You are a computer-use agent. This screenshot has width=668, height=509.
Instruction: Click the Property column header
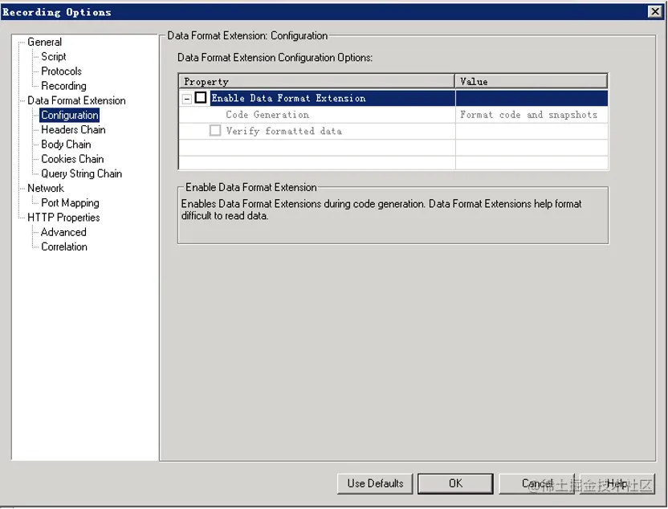pos(316,81)
